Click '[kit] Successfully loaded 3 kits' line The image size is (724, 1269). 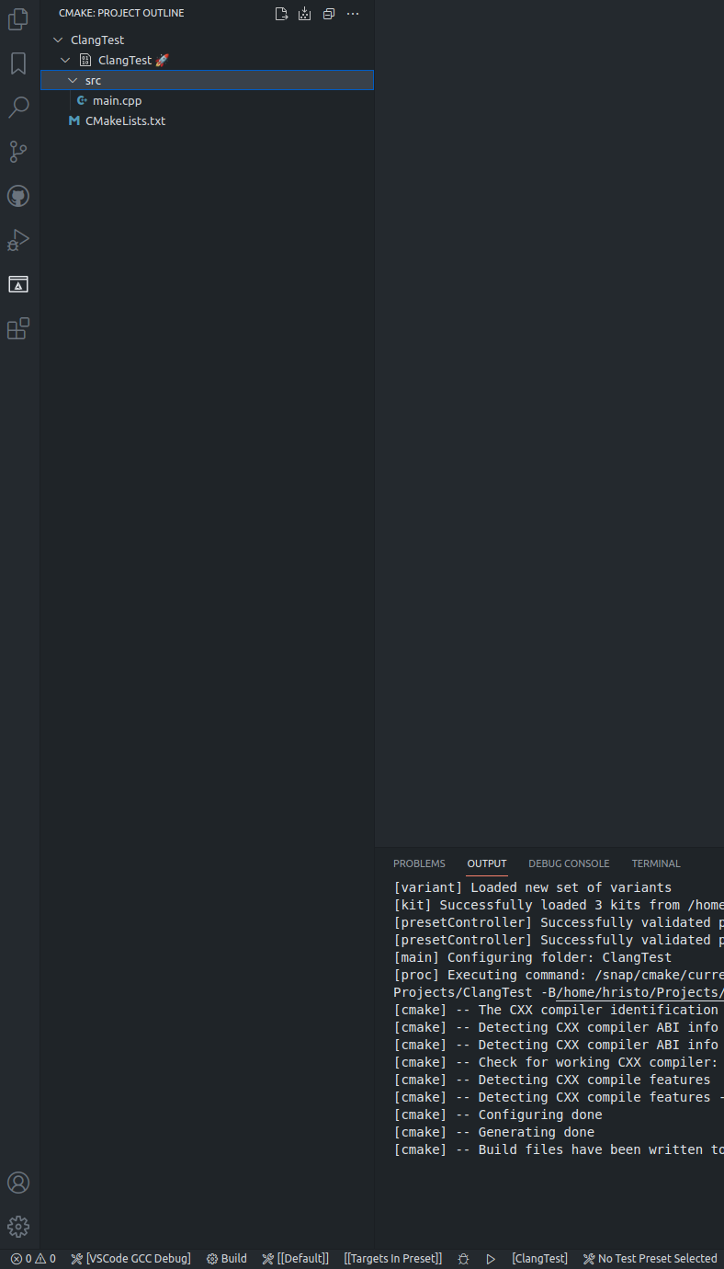[559, 905]
